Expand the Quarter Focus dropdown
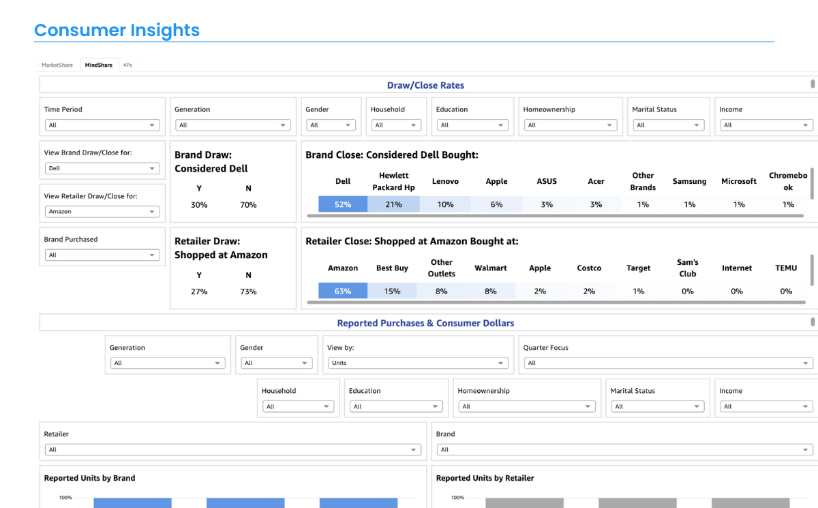The width and height of the screenshot is (818, 508). (668, 363)
